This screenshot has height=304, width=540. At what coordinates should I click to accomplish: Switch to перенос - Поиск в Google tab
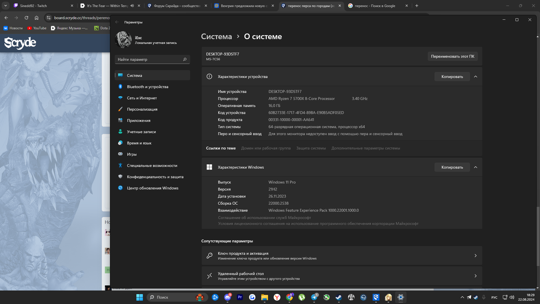click(375, 6)
